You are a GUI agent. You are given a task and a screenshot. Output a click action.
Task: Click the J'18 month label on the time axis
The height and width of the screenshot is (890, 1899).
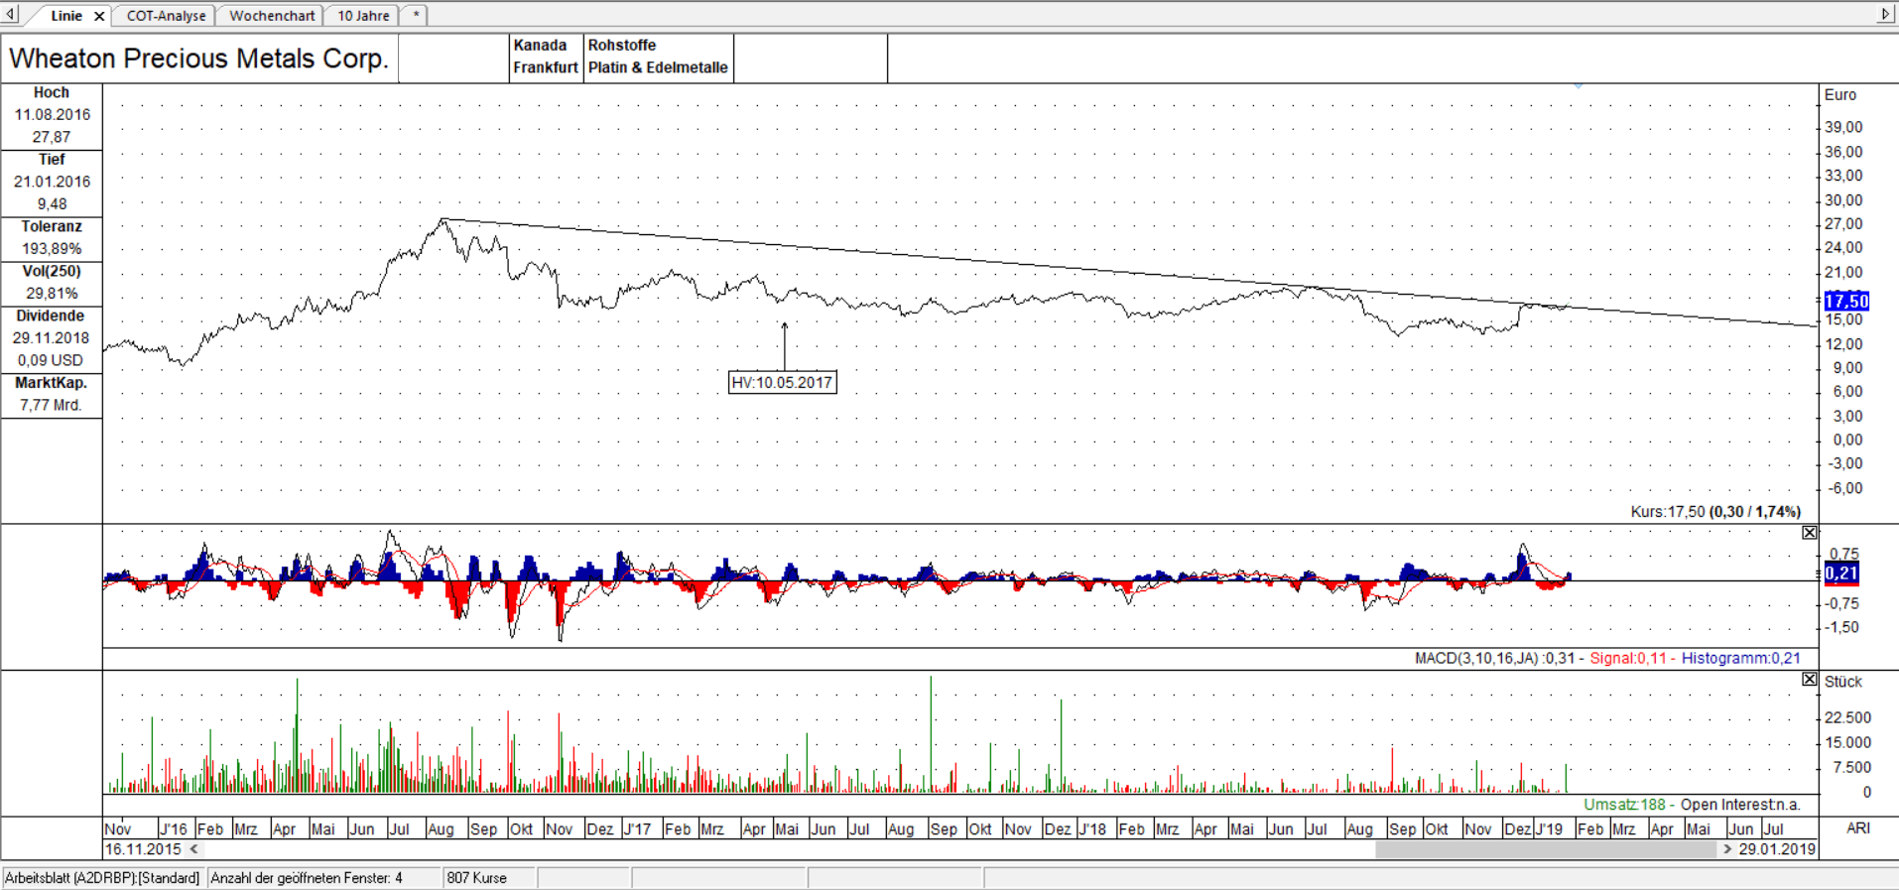[1092, 829]
